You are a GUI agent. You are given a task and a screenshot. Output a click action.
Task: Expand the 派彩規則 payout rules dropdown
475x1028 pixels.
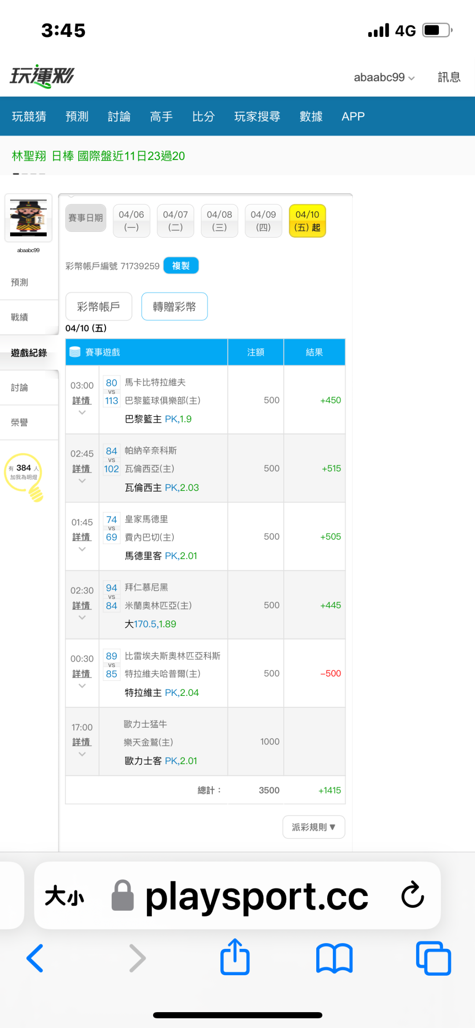(x=314, y=827)
